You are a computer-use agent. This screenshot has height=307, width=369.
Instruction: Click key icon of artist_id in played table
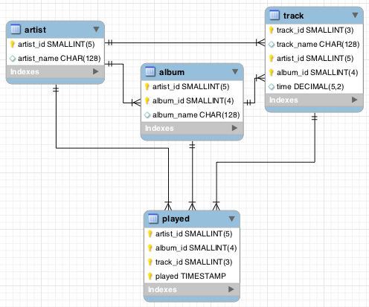pyautogui.click(x=150, y=234)
